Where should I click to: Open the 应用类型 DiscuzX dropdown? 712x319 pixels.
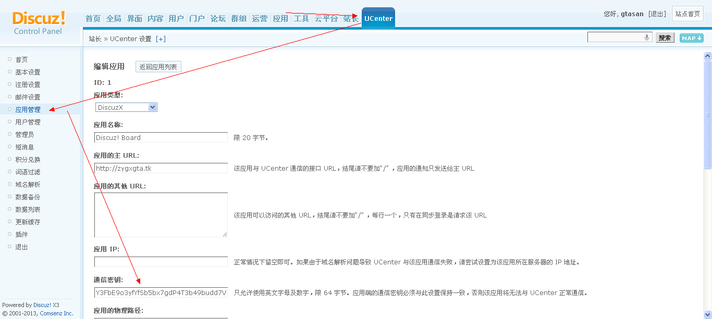tap(126, 107)
